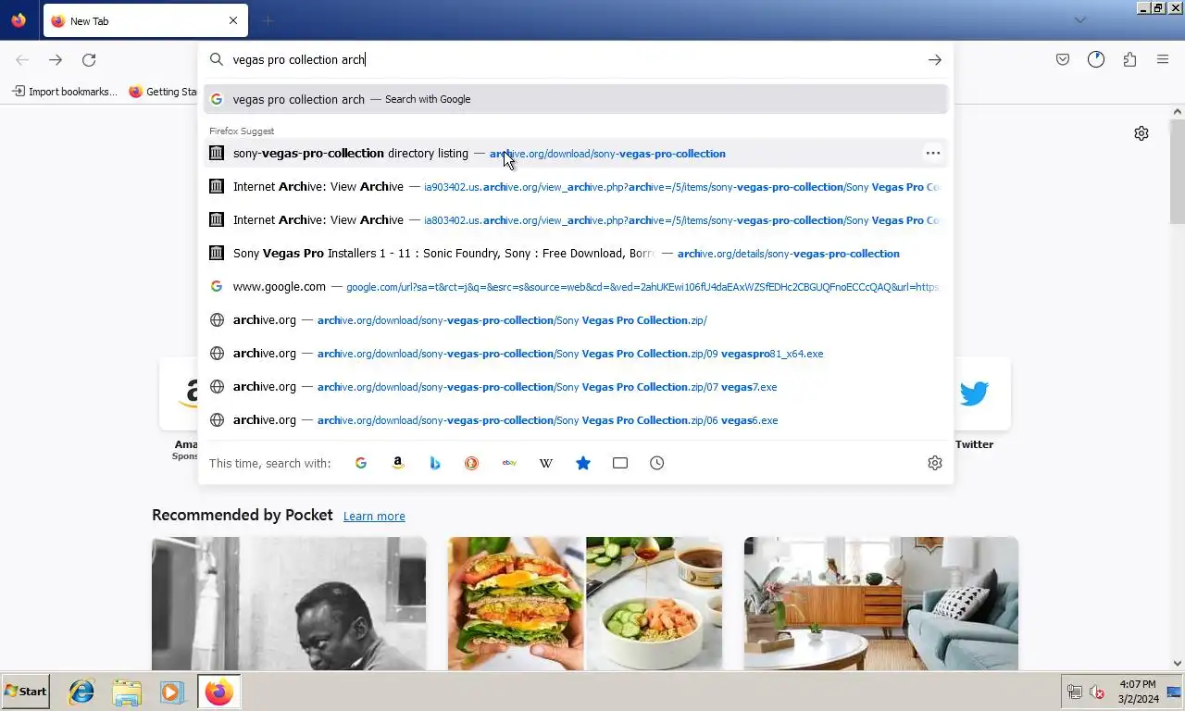The width and height of the screenshot is (1185, 711).
Task: Search this time with DuckDuckGo icon
Action: (472, 463)
